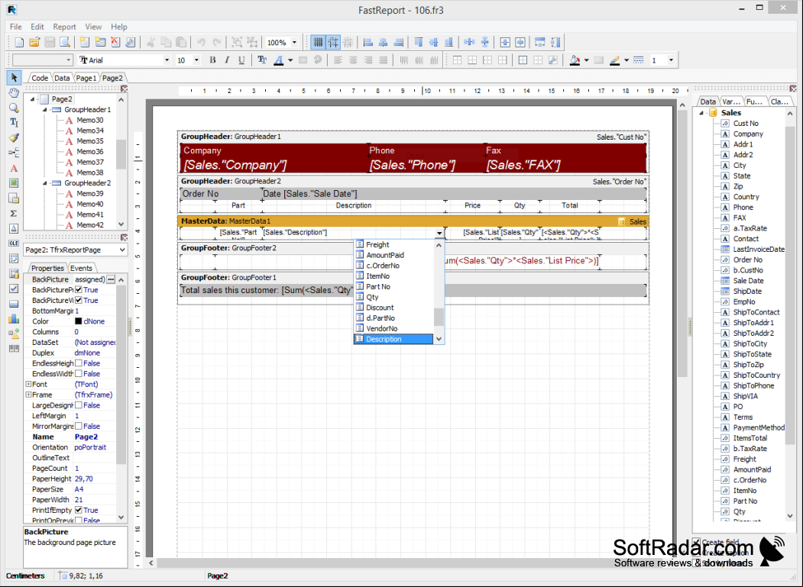Image resolution: width=803 pixels, height=587 pixels.
Task: Select the ShipToCity field in data tree
Action: pos(750,344)
